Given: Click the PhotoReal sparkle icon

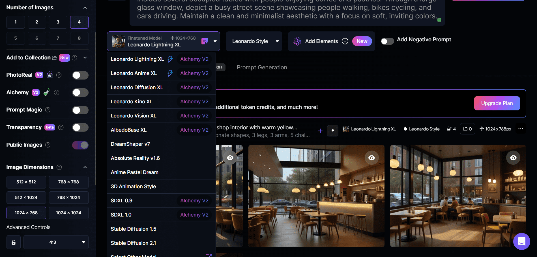Looking at the screenshot, I should [50, 75].
